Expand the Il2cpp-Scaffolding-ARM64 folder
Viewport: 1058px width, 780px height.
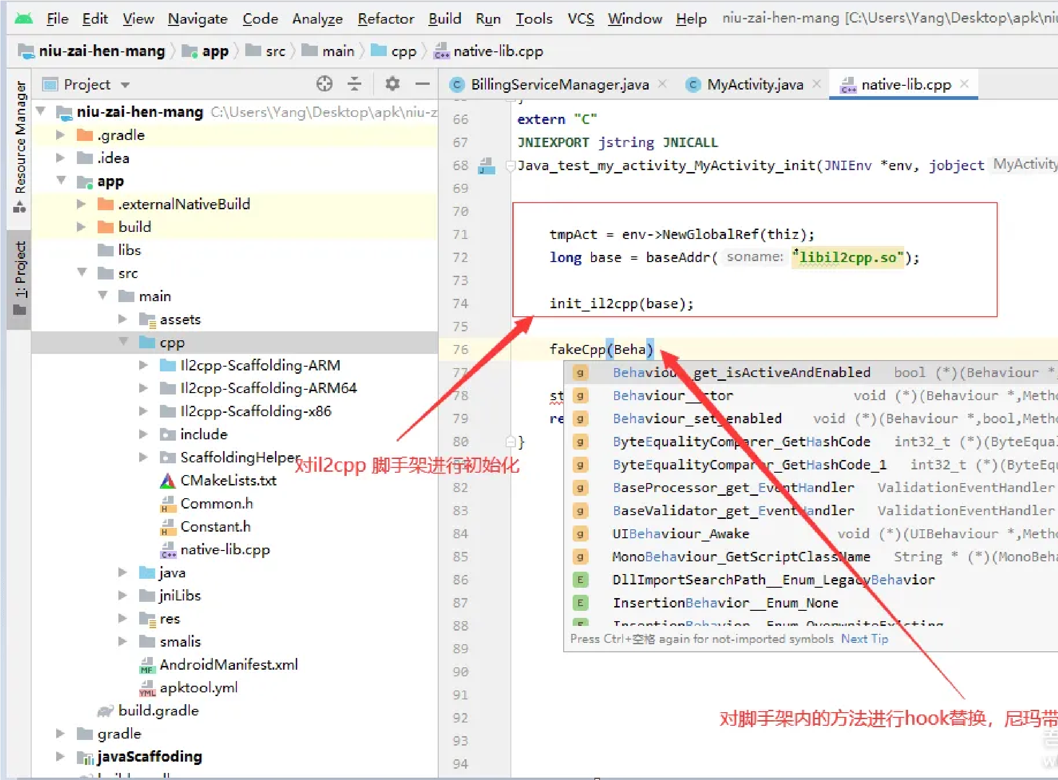point(143,388)
